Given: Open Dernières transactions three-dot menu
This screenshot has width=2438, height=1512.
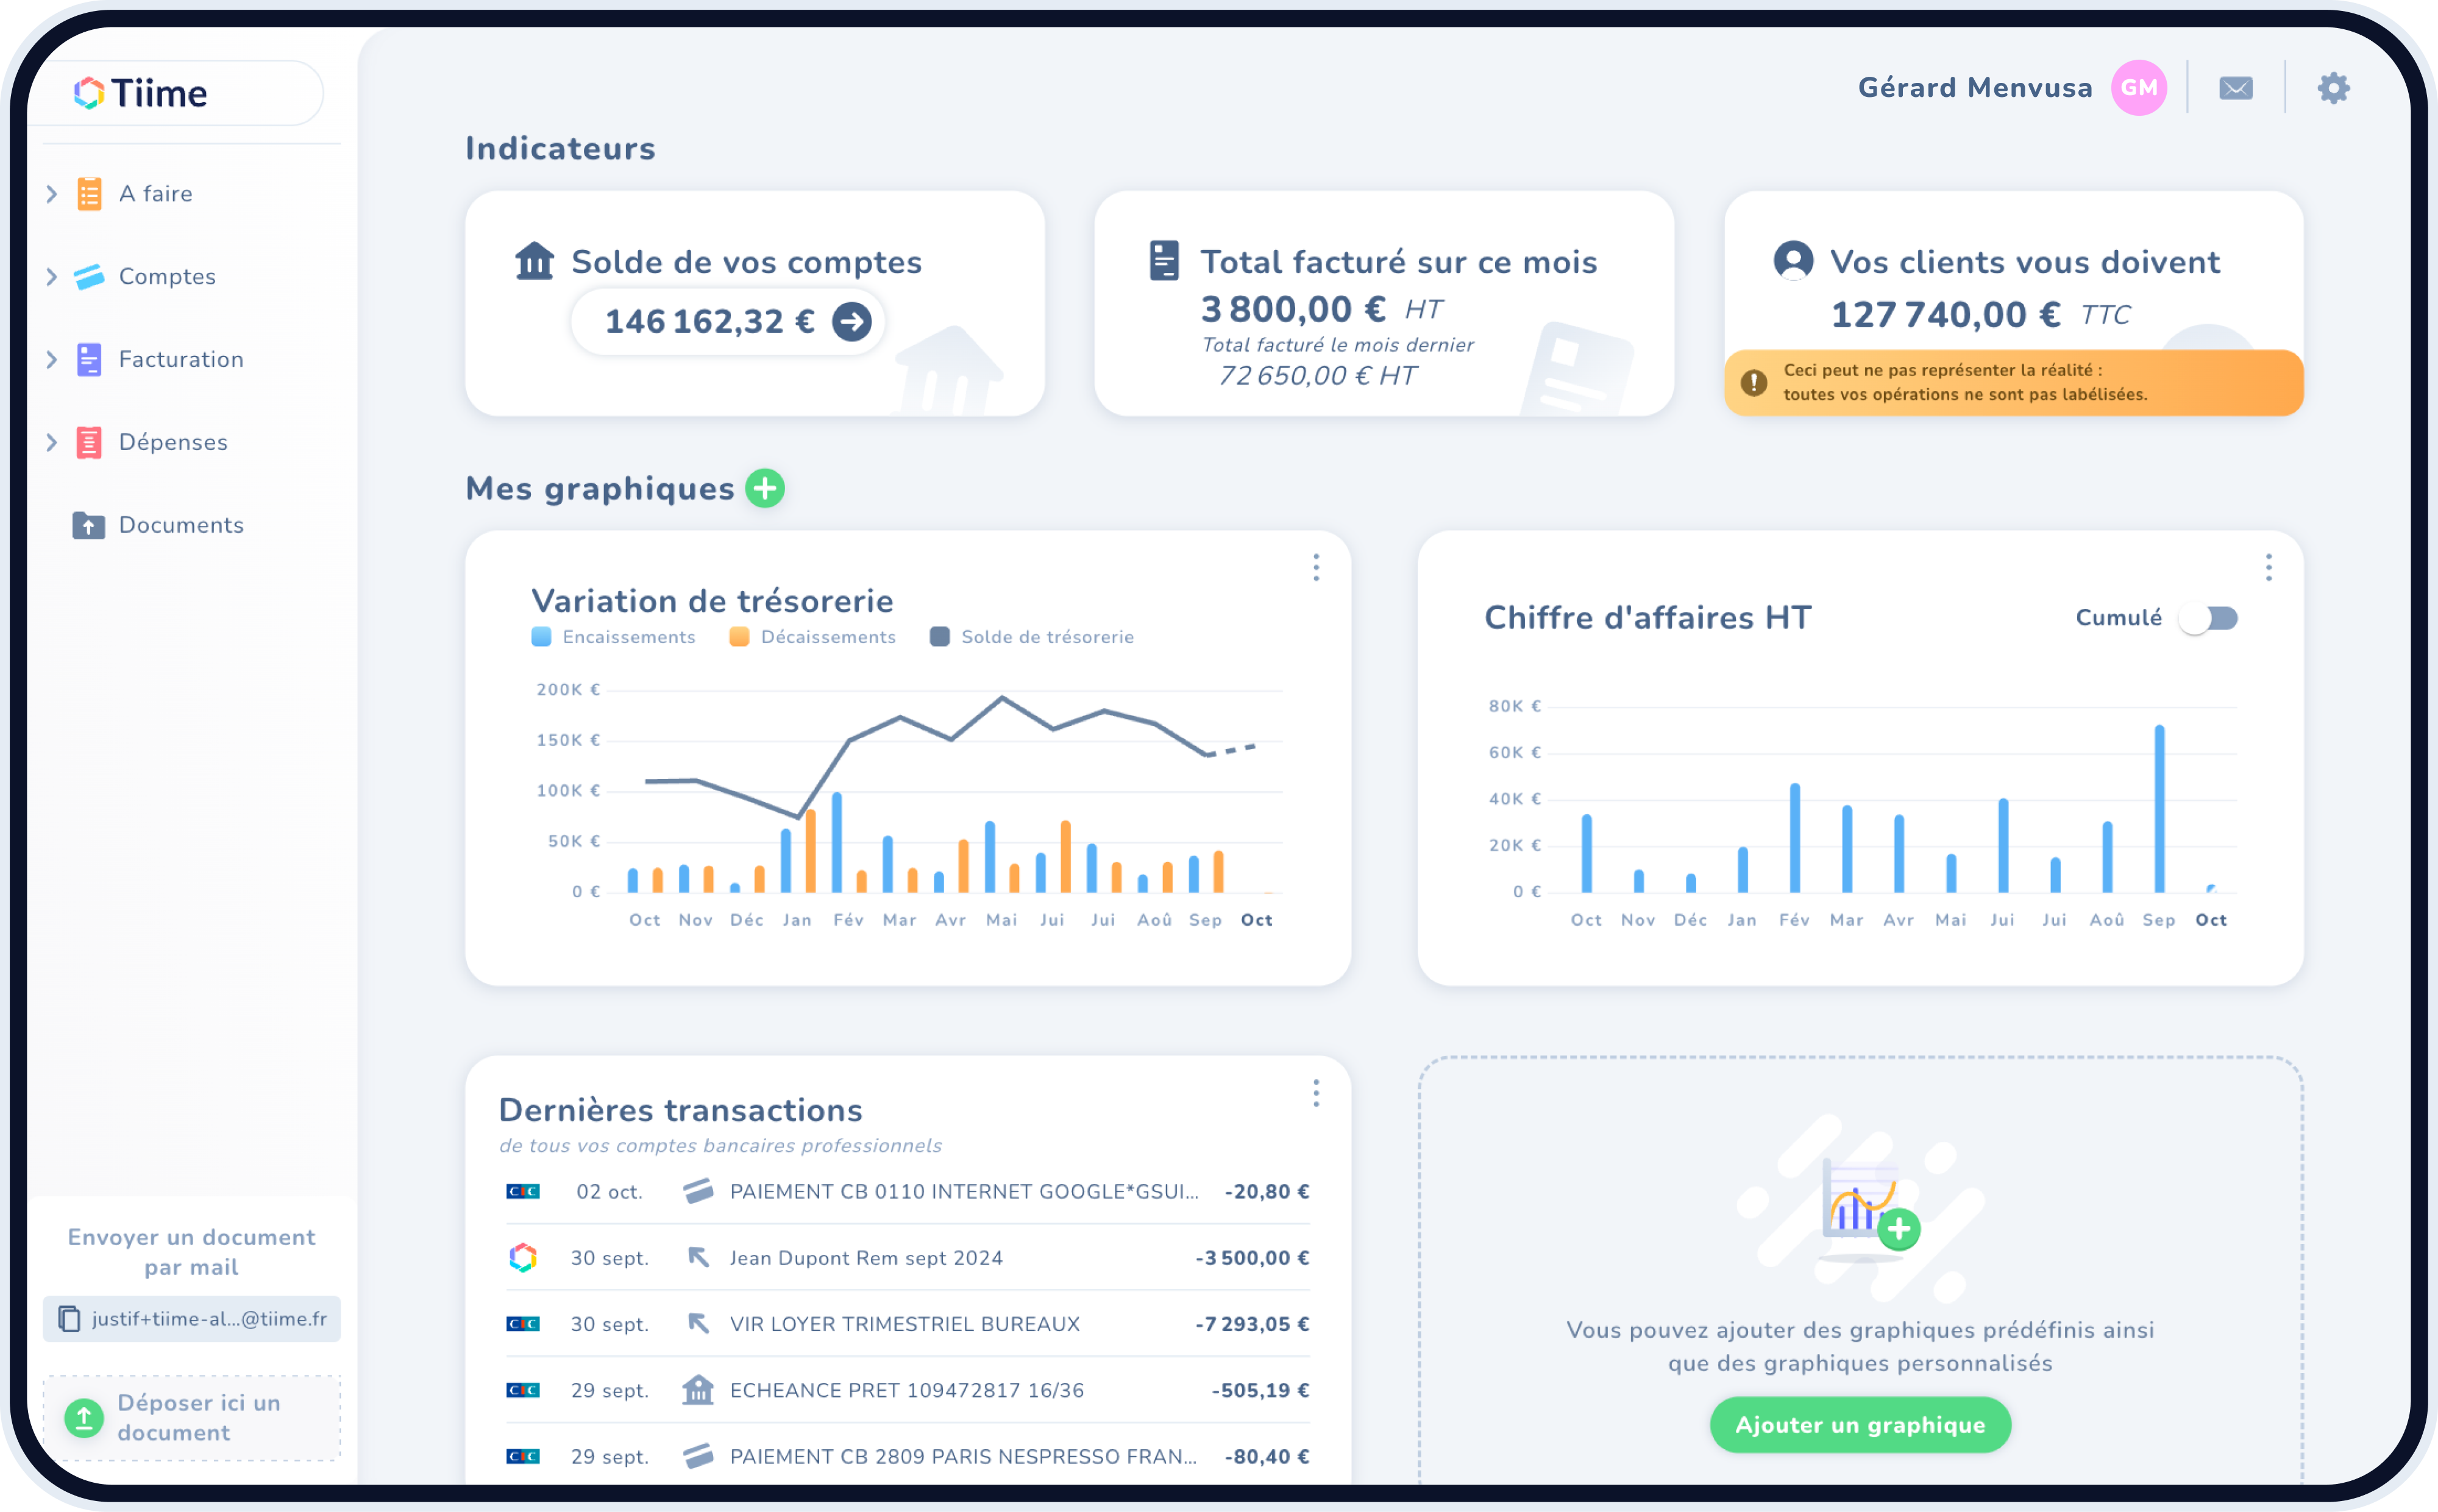Looking at the screenshot, I should click(1316, 1093).
